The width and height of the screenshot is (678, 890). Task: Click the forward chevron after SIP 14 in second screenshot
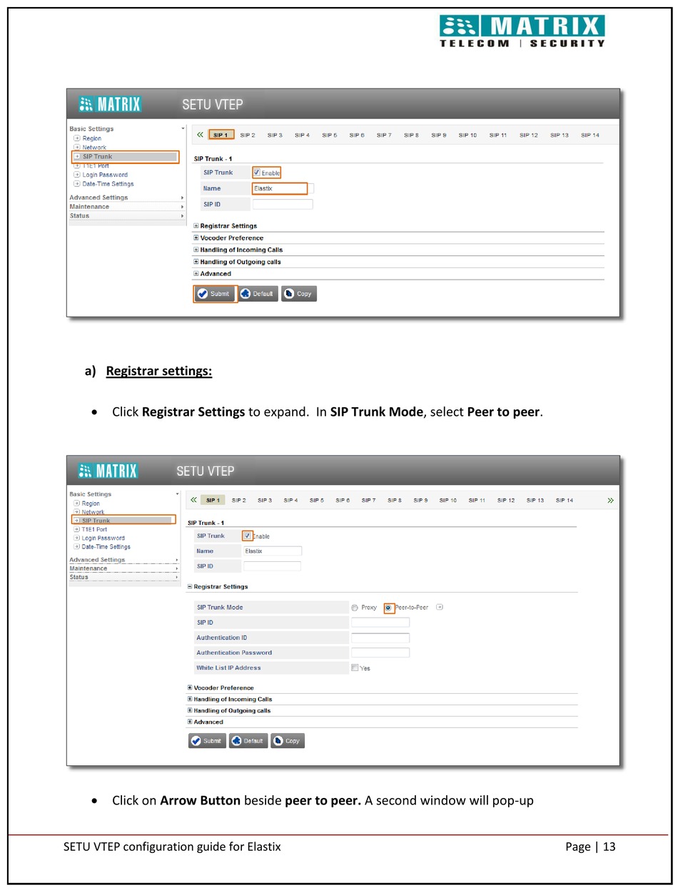point(610,501)
